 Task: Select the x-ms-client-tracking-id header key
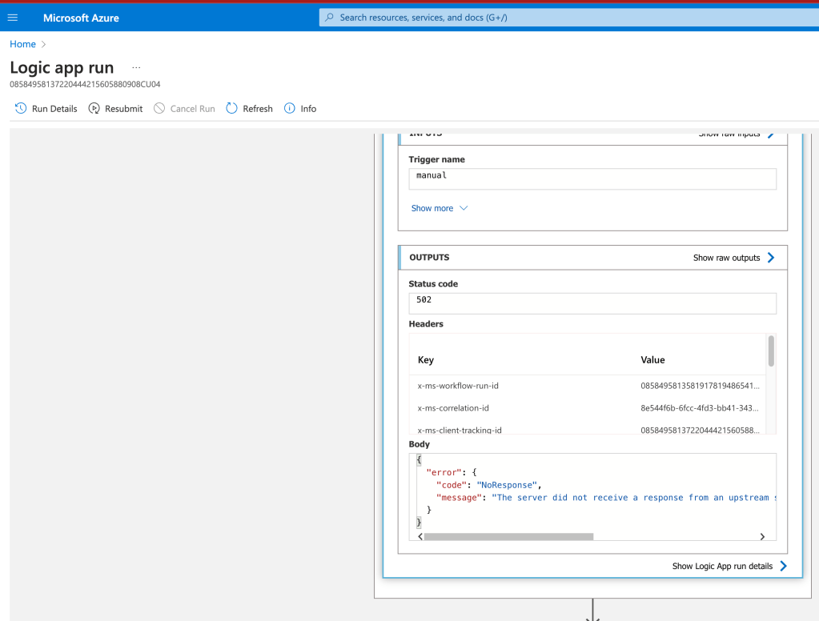click(460, 430)
